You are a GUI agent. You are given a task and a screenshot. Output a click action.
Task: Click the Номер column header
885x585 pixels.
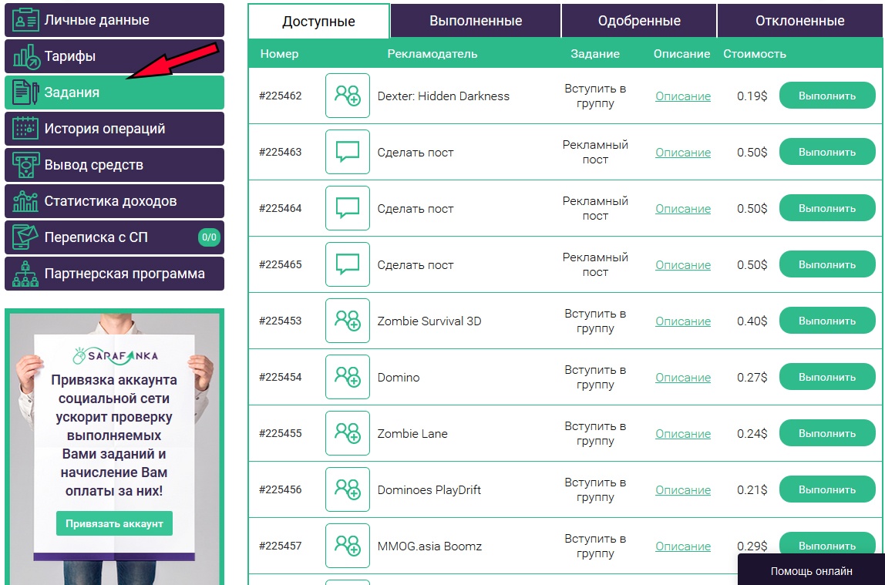[x=279, y=54]
